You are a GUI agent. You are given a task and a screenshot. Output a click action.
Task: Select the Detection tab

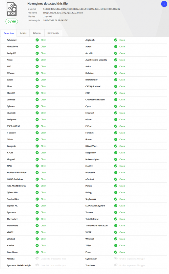pos(9,33)
